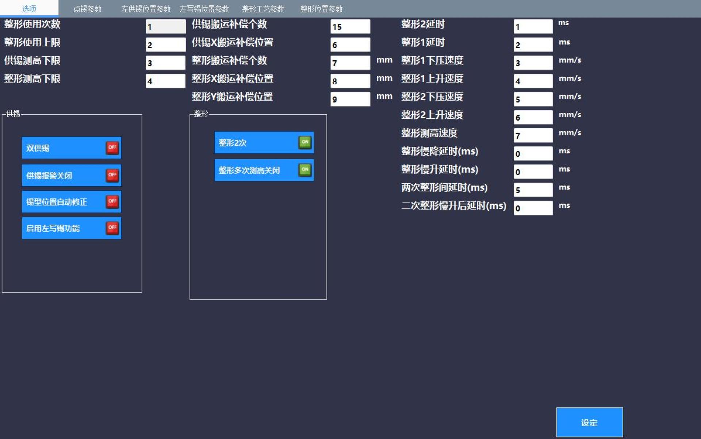Select the 整形测高速度 input box
Image resolution: width=701 pixels, height=439 pixels.
tap(533, 135)
